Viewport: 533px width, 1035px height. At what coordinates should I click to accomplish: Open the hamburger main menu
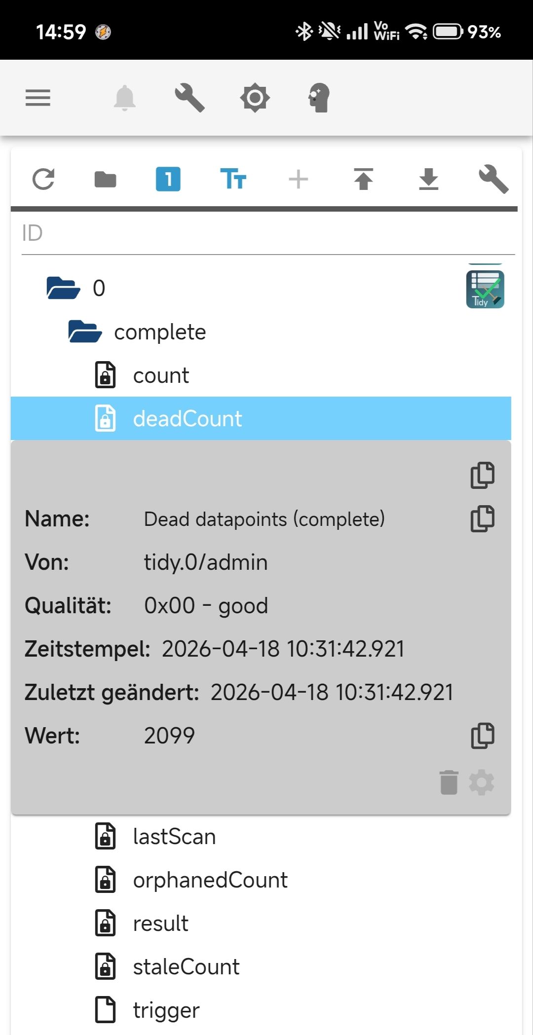(38, 98)
